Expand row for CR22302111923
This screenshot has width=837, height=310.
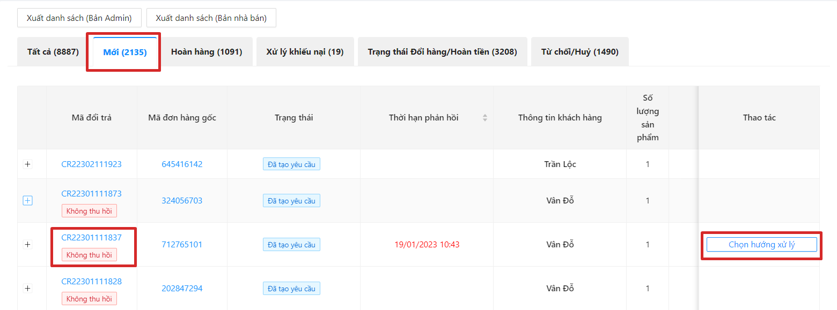coord(28,164)
